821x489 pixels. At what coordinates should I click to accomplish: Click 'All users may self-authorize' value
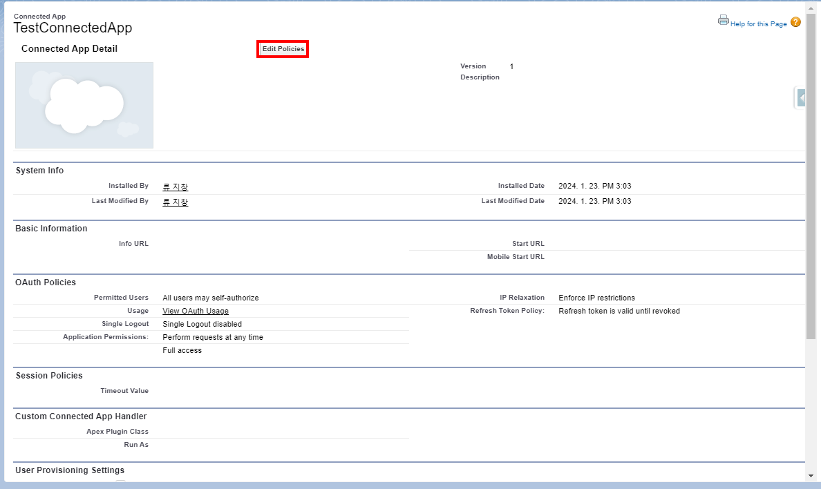[x=211, y=298]
